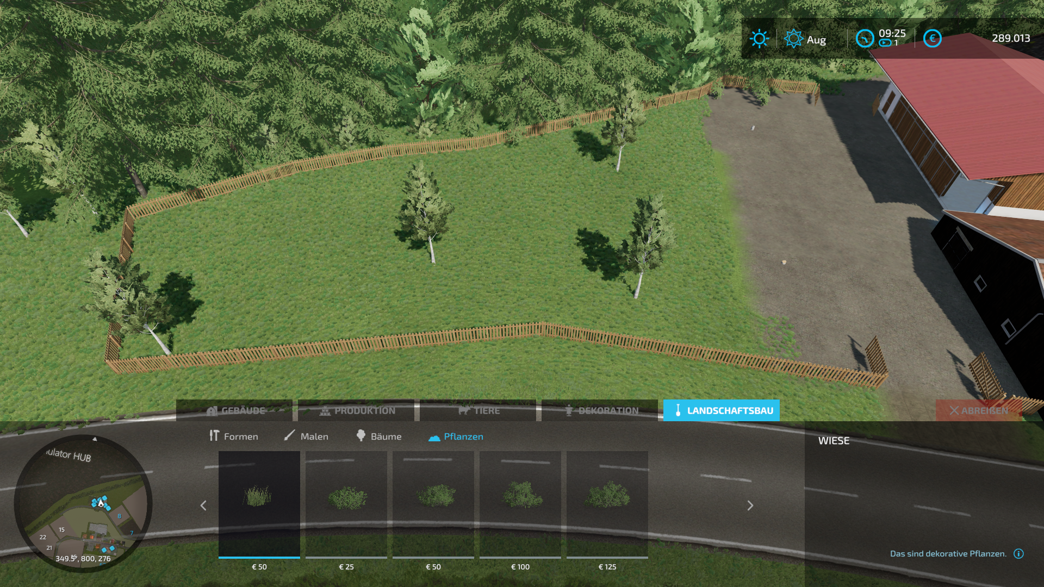Click the August season icon
This screenshot has height=587, width=1044.
point(793,39)
